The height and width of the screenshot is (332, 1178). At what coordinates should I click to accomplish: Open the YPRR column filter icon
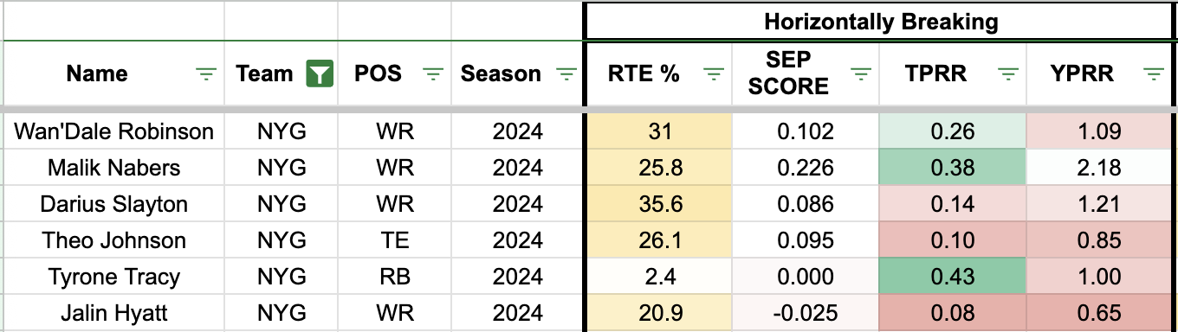1154,74
